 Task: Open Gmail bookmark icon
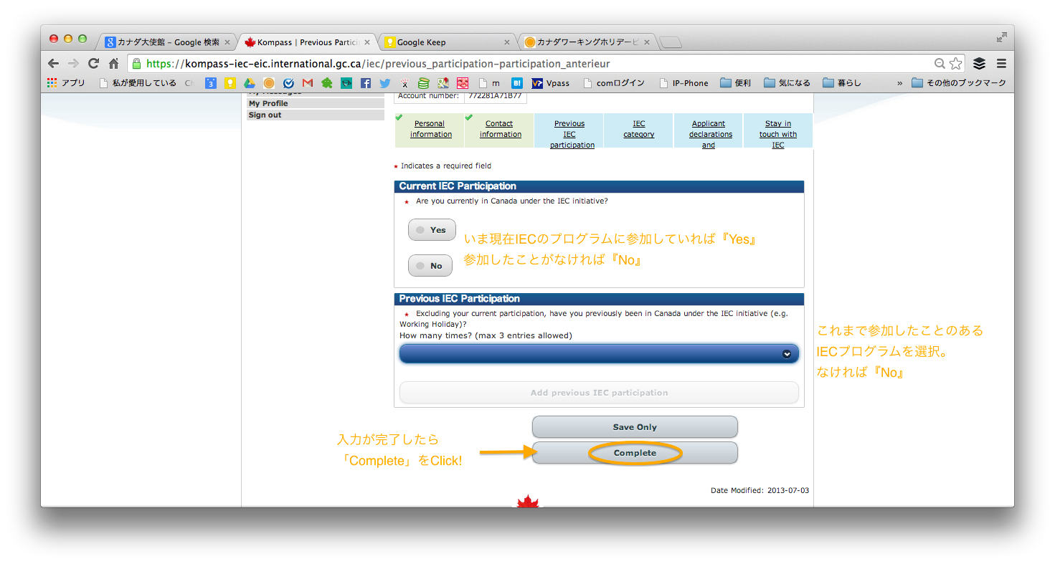point(308,83)
